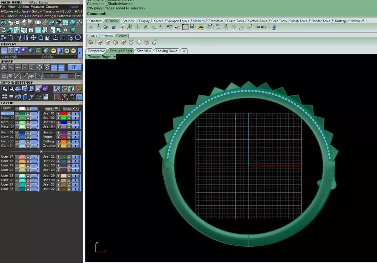Click the Metal 01 green color swatch
This screenshot has width=377, height=263.
[22, 114]
